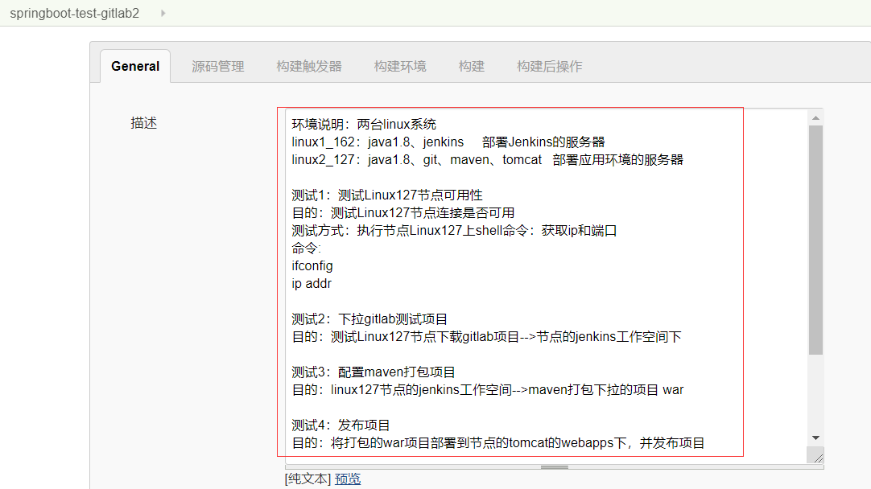Click the red-bordered description field outline
This screenshot has width=871, height=489.
pos(280,281)
